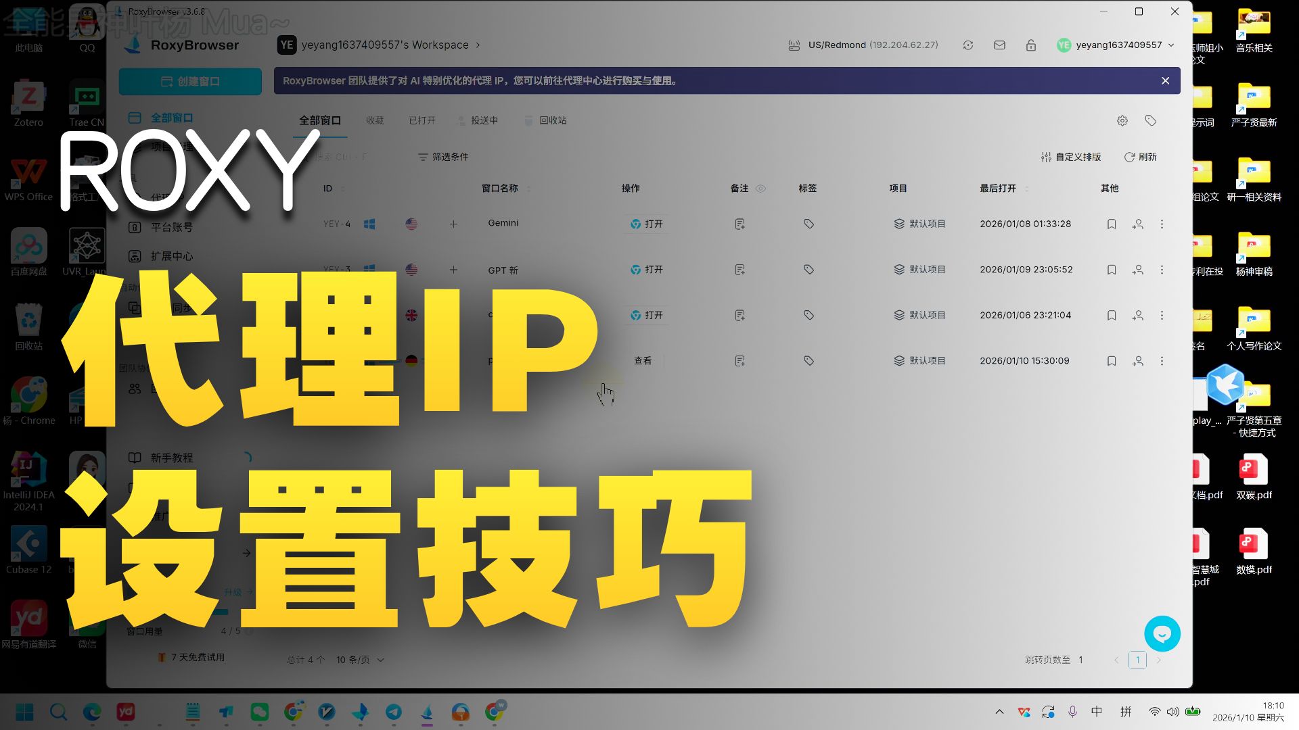Click the tag management icon

1150,120
